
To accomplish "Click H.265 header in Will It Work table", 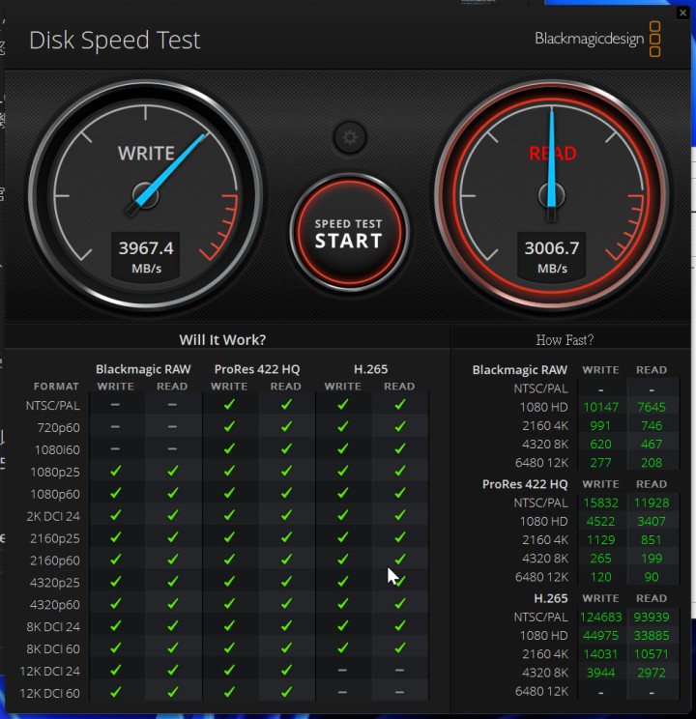I will click(370, 369).
